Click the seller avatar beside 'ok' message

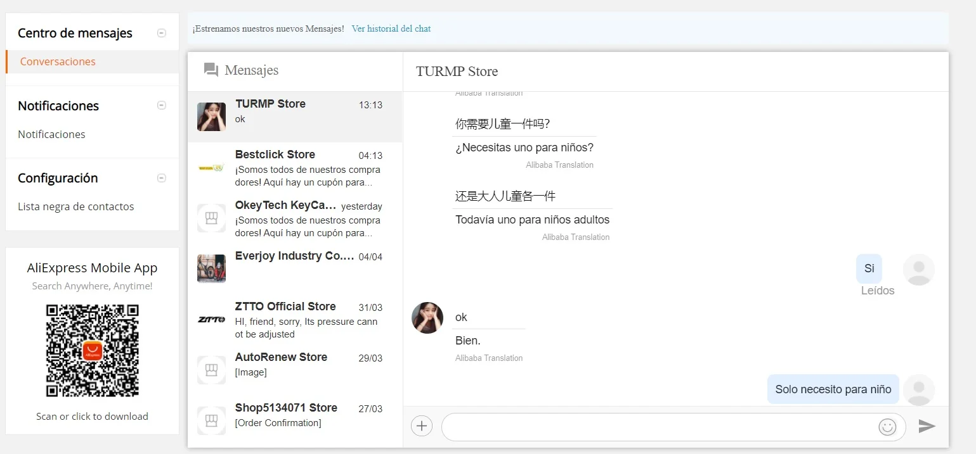(x=427, y=318)
